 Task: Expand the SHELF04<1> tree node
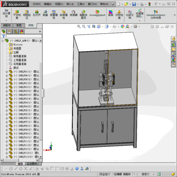tap(7, 103)
